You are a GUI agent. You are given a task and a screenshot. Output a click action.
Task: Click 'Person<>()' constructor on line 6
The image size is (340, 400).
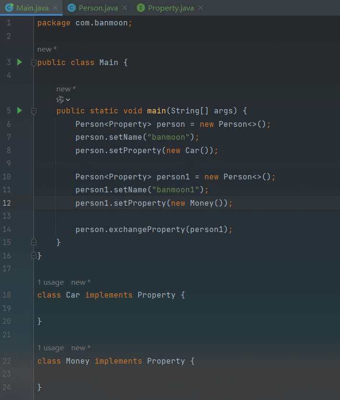(x=243, y=124)
